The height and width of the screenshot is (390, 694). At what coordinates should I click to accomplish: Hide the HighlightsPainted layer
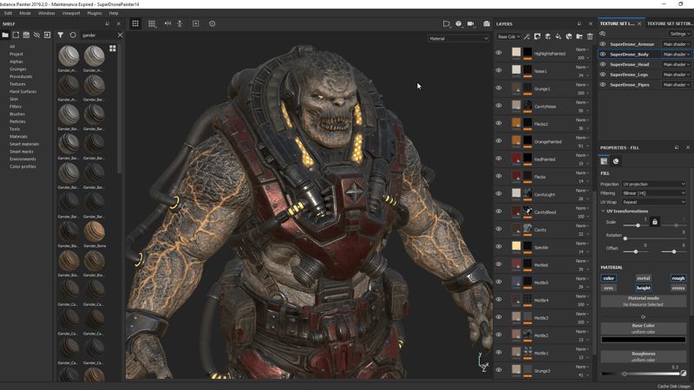pyautogui.click(x=499, y=53)
